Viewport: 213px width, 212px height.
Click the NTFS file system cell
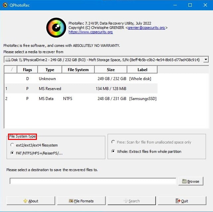68,99
